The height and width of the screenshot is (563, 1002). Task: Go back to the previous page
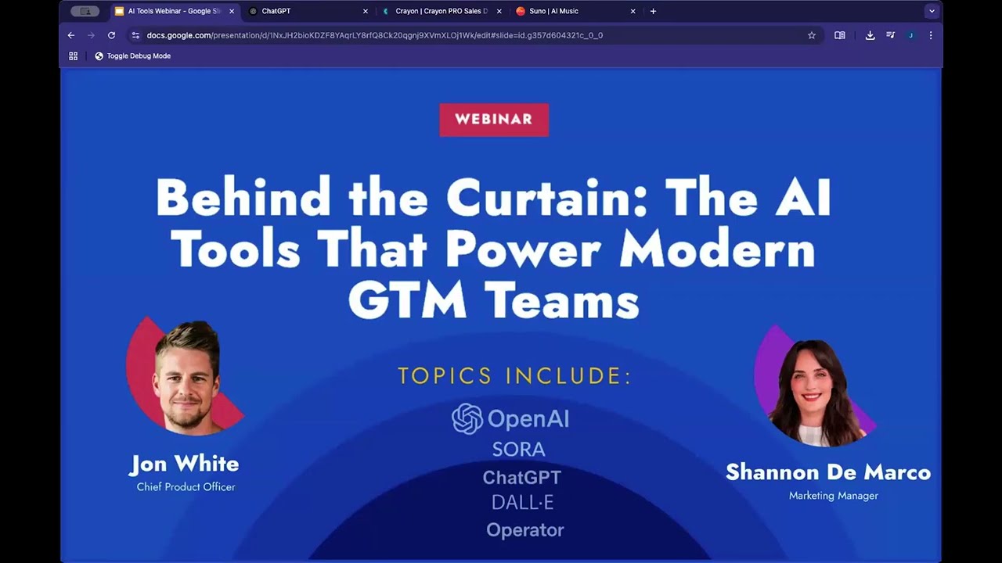point(71,35)
